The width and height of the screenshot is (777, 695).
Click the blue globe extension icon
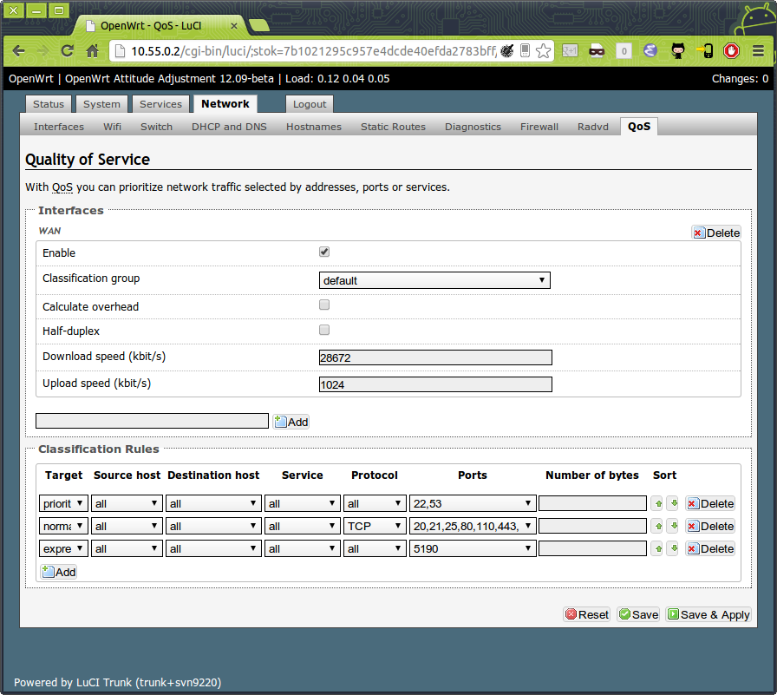[x=650, y=50]
